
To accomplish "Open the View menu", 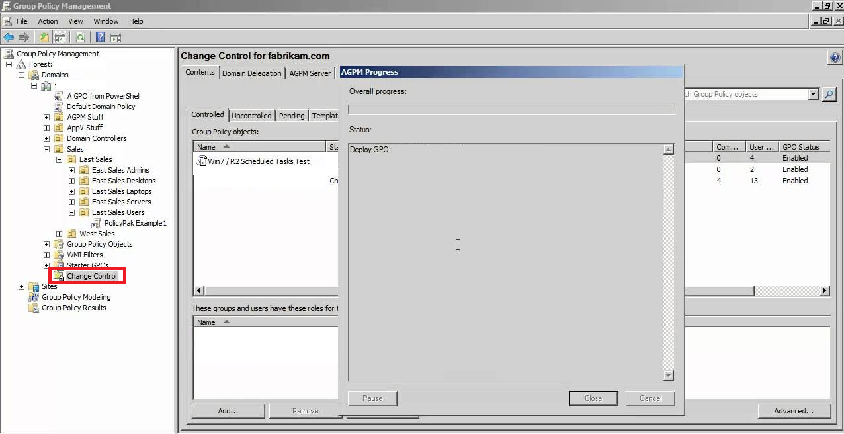I will point(75,21).
